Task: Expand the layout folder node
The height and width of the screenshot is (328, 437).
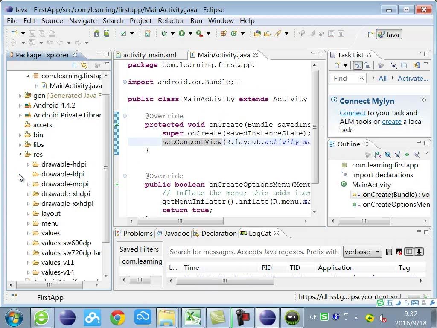Action: [28, 214]
